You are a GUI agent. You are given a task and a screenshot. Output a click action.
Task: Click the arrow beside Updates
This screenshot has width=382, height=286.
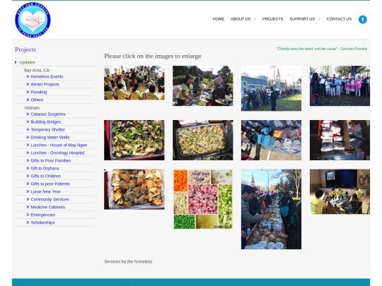point(16,62)
